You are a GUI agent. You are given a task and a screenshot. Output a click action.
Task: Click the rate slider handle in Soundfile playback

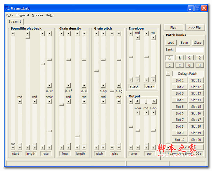point(42,64)
